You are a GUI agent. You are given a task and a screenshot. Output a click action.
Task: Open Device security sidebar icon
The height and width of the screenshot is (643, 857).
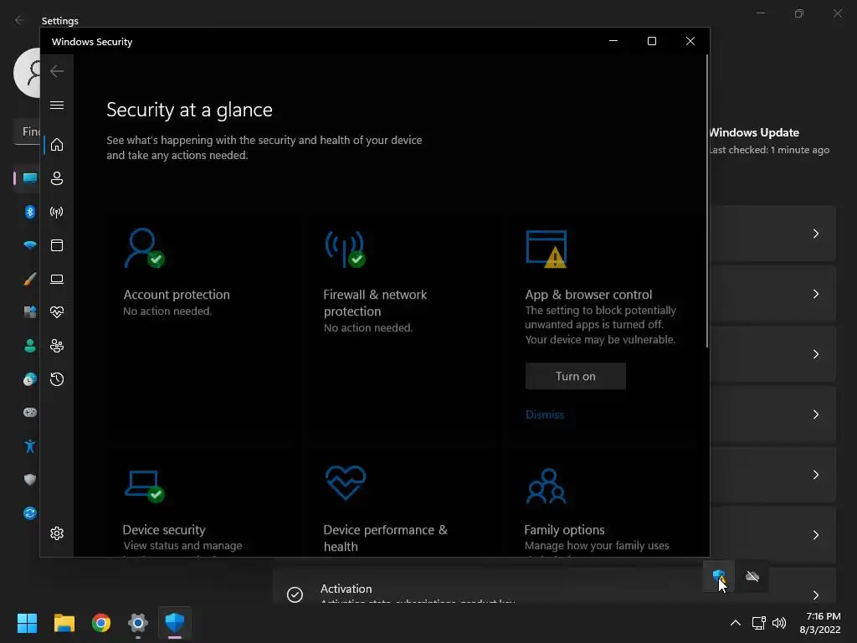click(57, 279)
